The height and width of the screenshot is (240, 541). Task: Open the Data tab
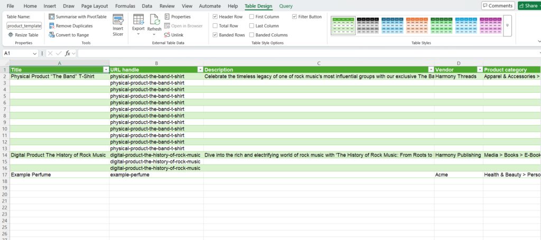pyautogui.click(x=147, y=6)
